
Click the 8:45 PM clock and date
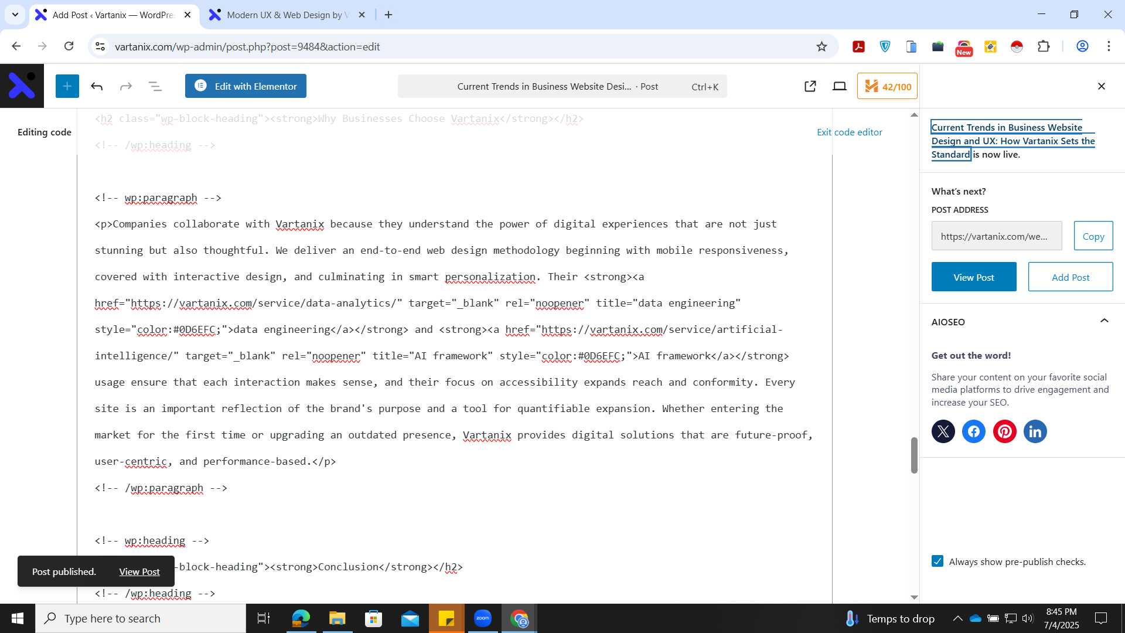click(1061, 618)
